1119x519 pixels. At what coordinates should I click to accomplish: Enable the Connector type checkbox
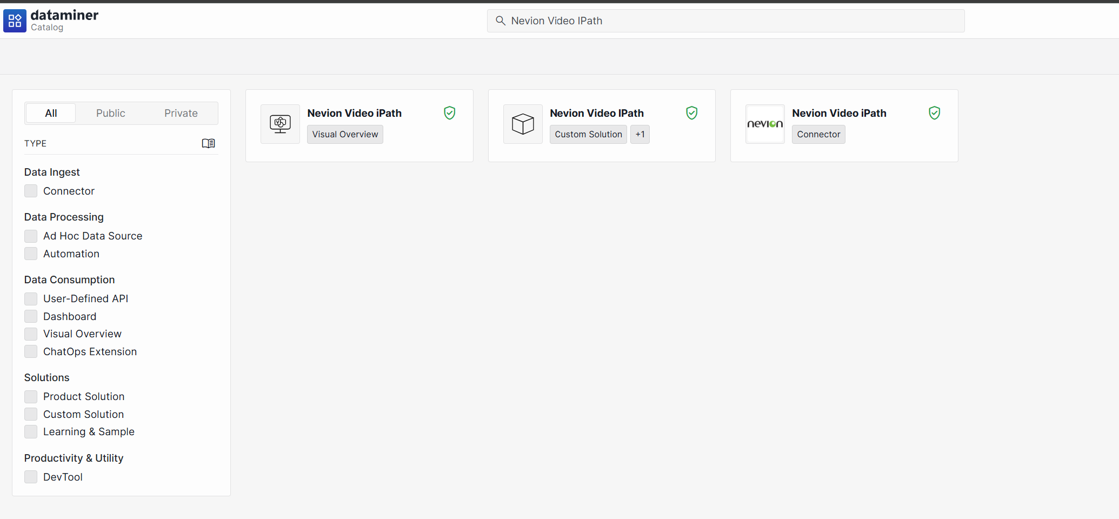[x=31, y=191]
